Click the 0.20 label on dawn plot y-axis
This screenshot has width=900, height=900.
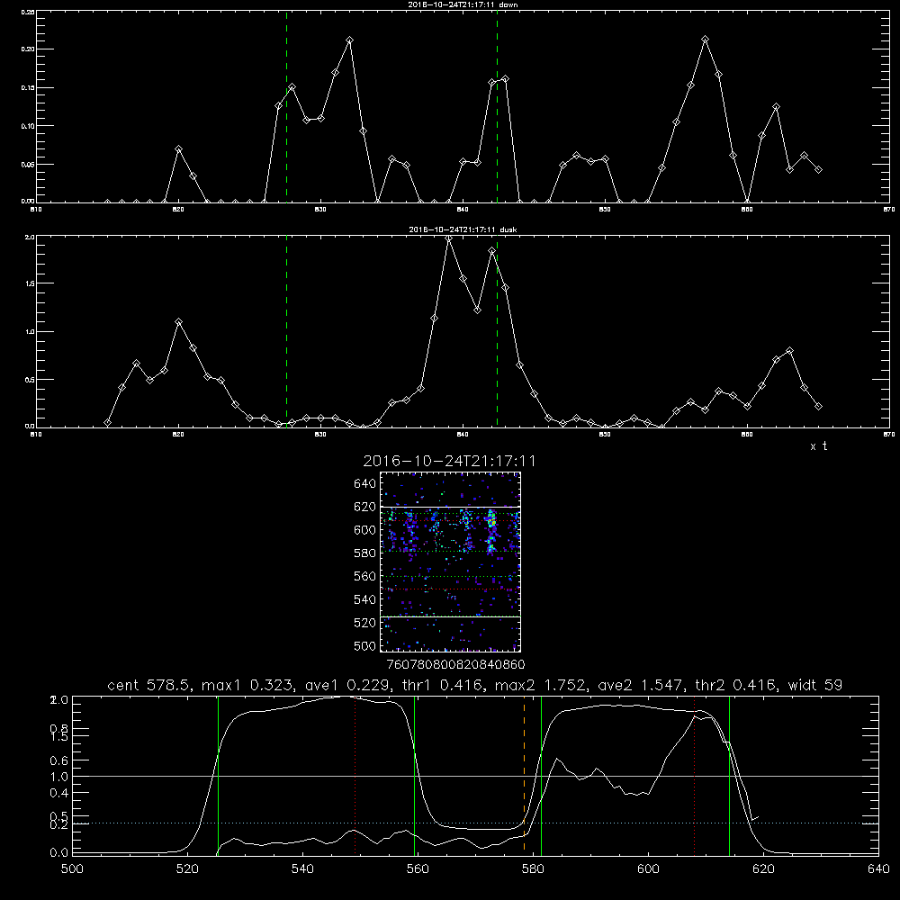[x=28, y=49]
